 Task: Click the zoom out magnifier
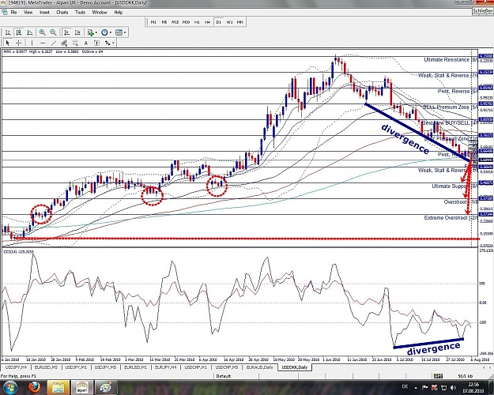click(53, 32)
